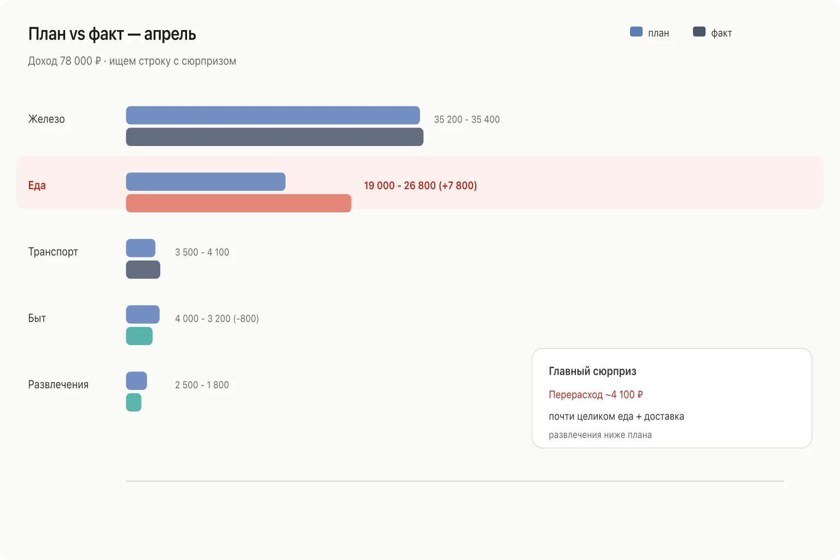840x560 pixels.
Task: Click the Транспорт actual dark bar
Action: (x=143, y=270)
